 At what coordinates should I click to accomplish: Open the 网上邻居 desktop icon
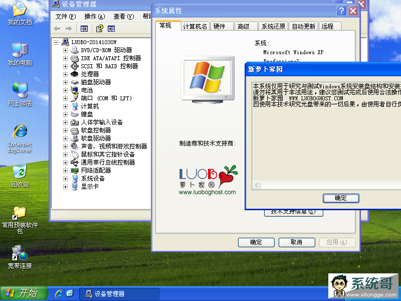point(20,94)
